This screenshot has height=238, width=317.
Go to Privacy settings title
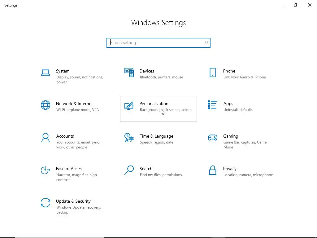230,169
